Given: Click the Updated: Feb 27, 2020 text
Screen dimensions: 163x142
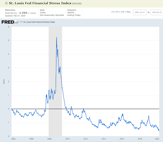Looking at the screenshot, I should point(15,16).
